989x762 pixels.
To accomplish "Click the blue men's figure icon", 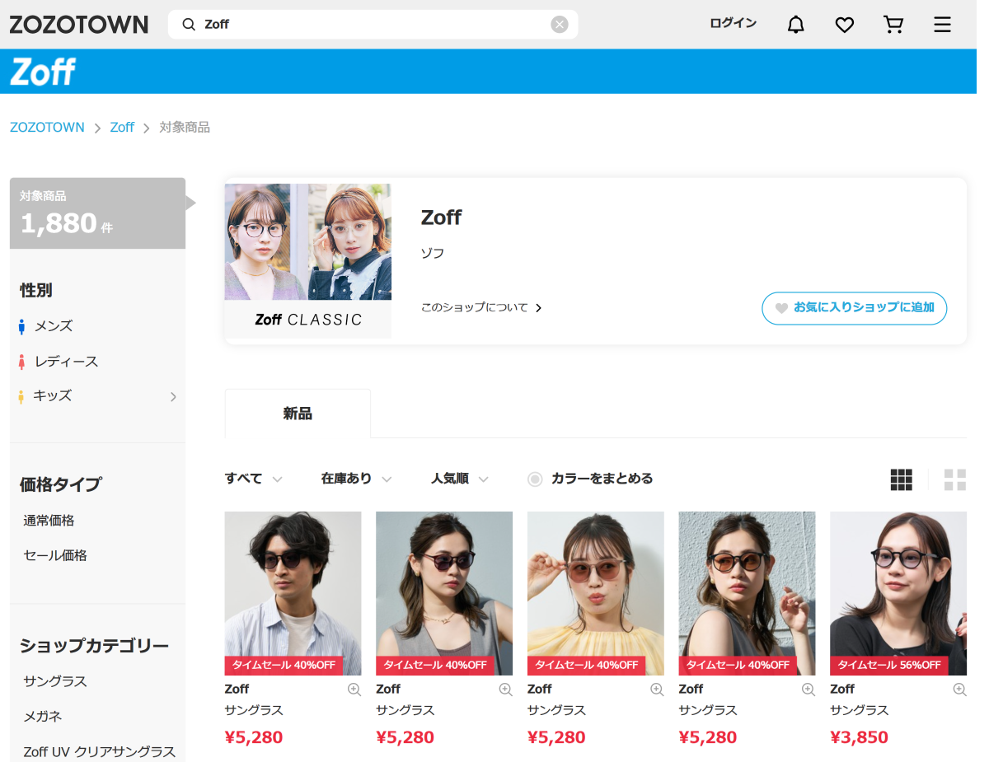I will pos(22,327).
